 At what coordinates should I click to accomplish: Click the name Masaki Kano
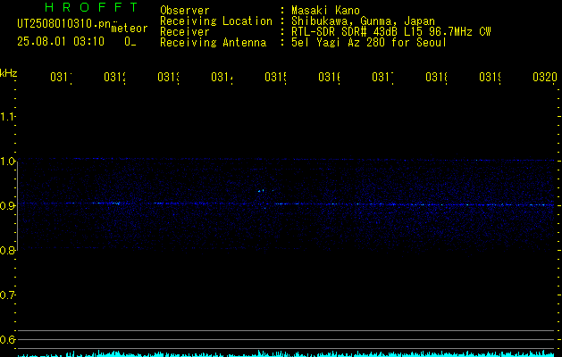pos(325,10)
